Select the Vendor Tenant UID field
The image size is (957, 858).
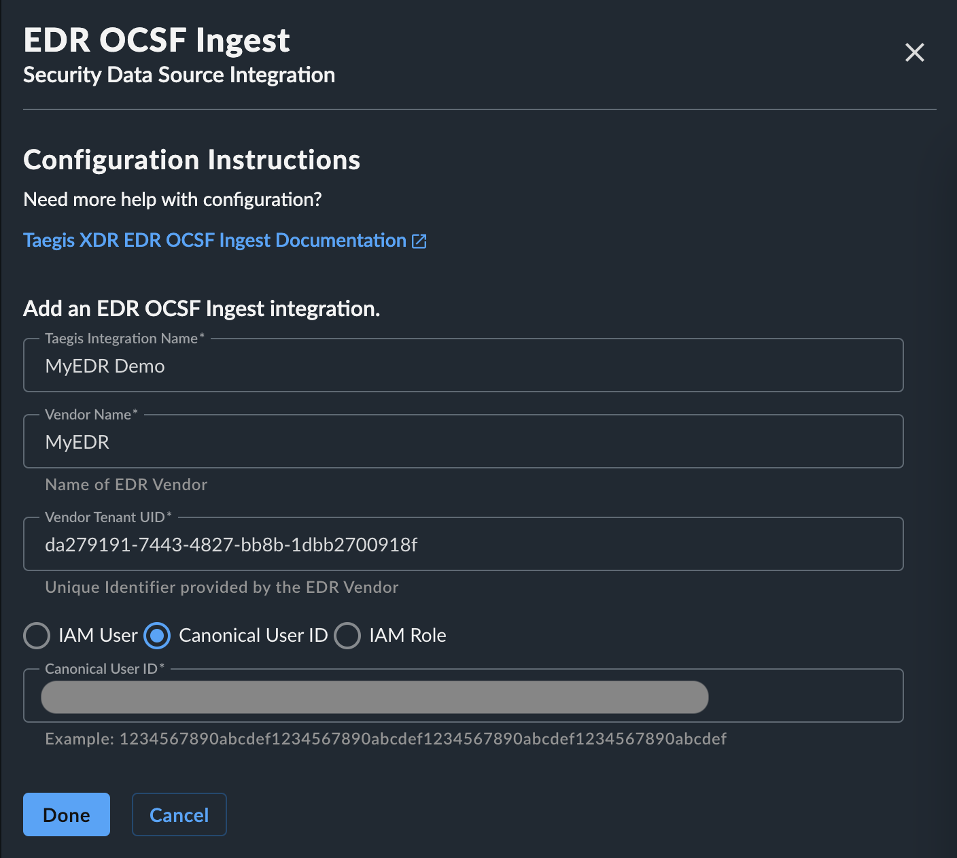463,544
